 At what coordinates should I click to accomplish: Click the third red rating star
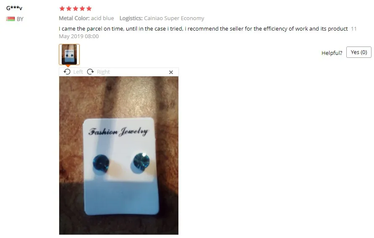click(x=76, y=9)
